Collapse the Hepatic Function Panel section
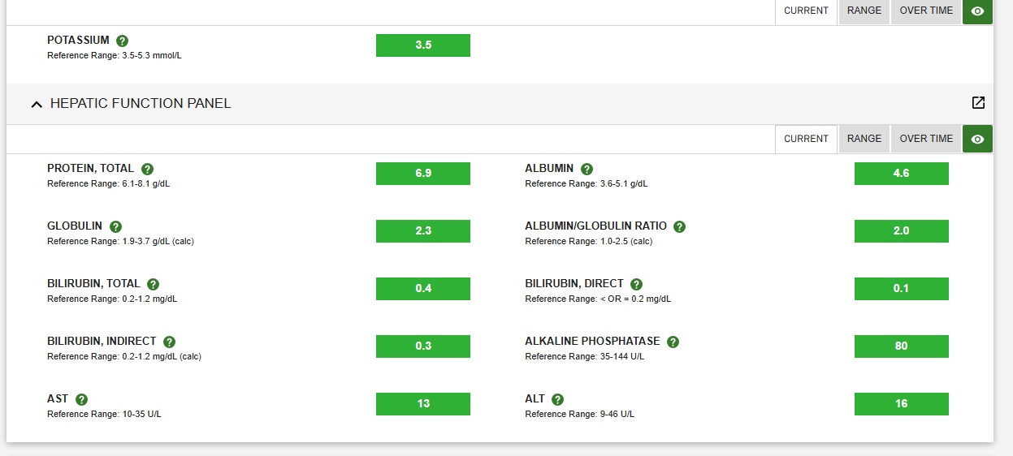1013x456 pixels. [x=36, y=104]
